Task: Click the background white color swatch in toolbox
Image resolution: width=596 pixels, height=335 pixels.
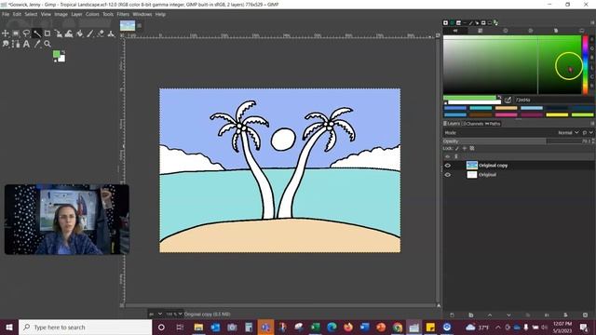Action: coord(62,59)
